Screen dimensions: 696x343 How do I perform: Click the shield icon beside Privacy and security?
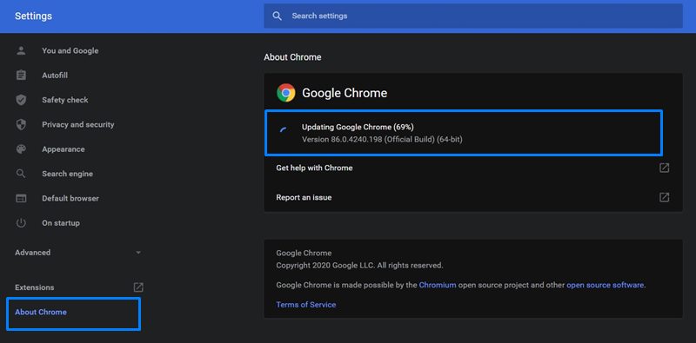coord(21,124)
